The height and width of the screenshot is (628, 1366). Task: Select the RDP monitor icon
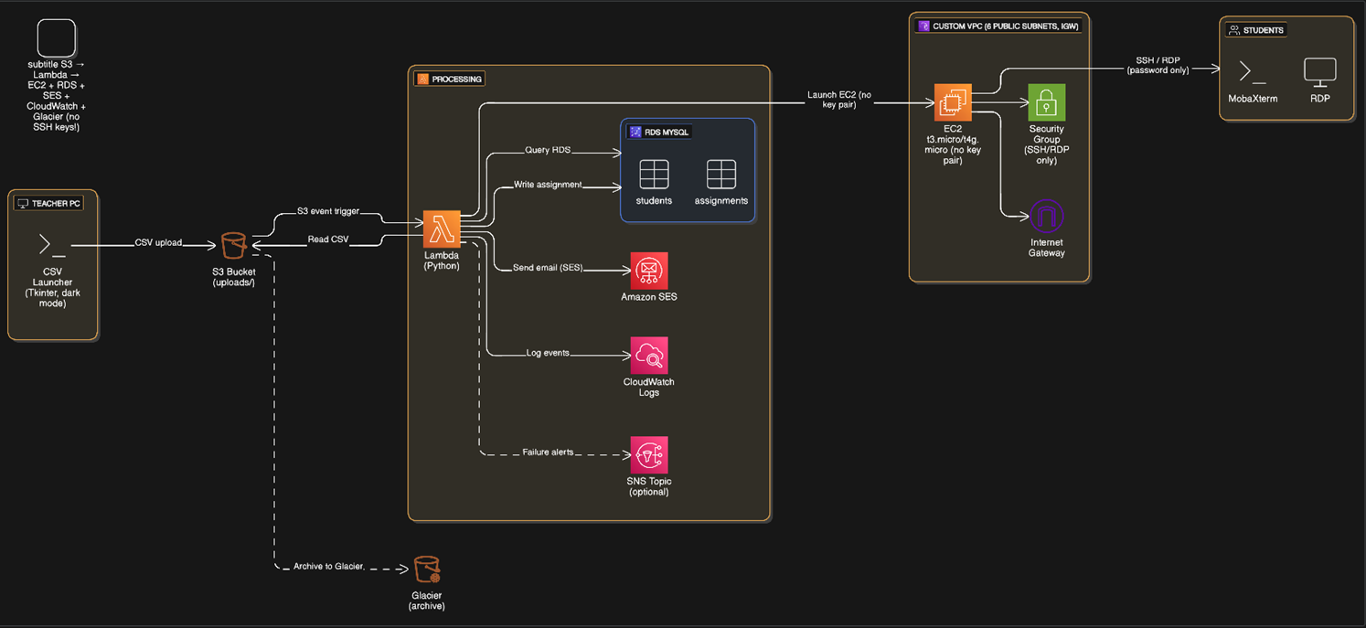(1320, 71)
